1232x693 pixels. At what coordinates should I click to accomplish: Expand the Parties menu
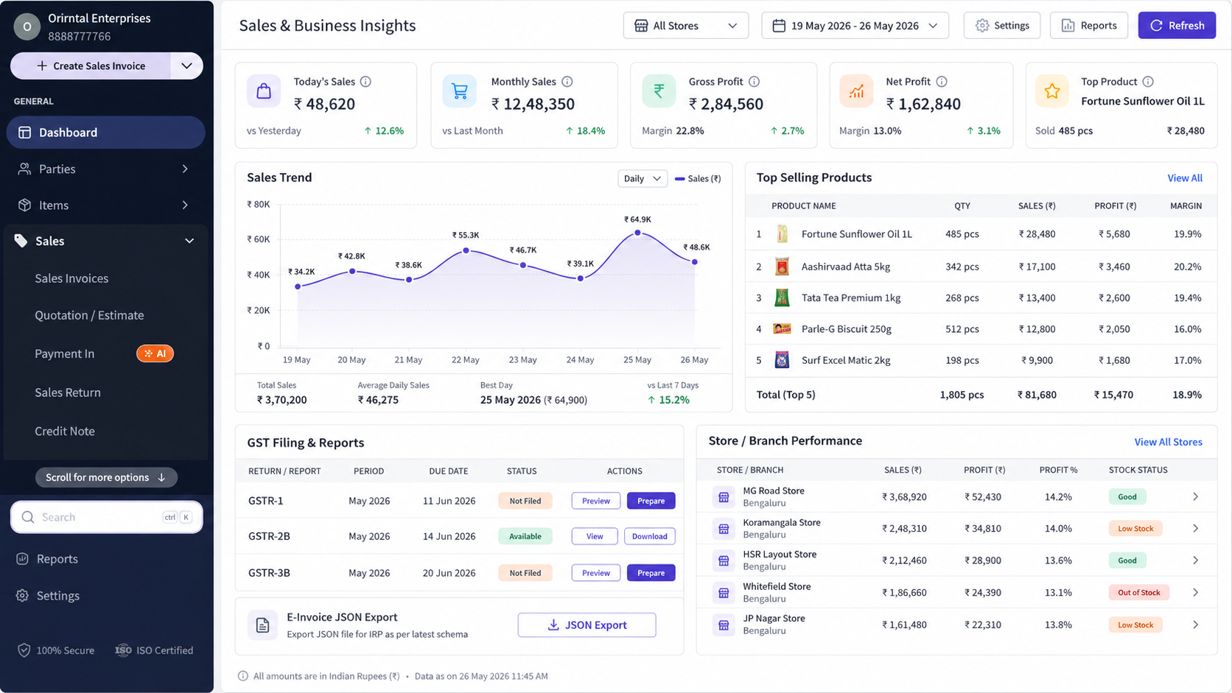185,169
